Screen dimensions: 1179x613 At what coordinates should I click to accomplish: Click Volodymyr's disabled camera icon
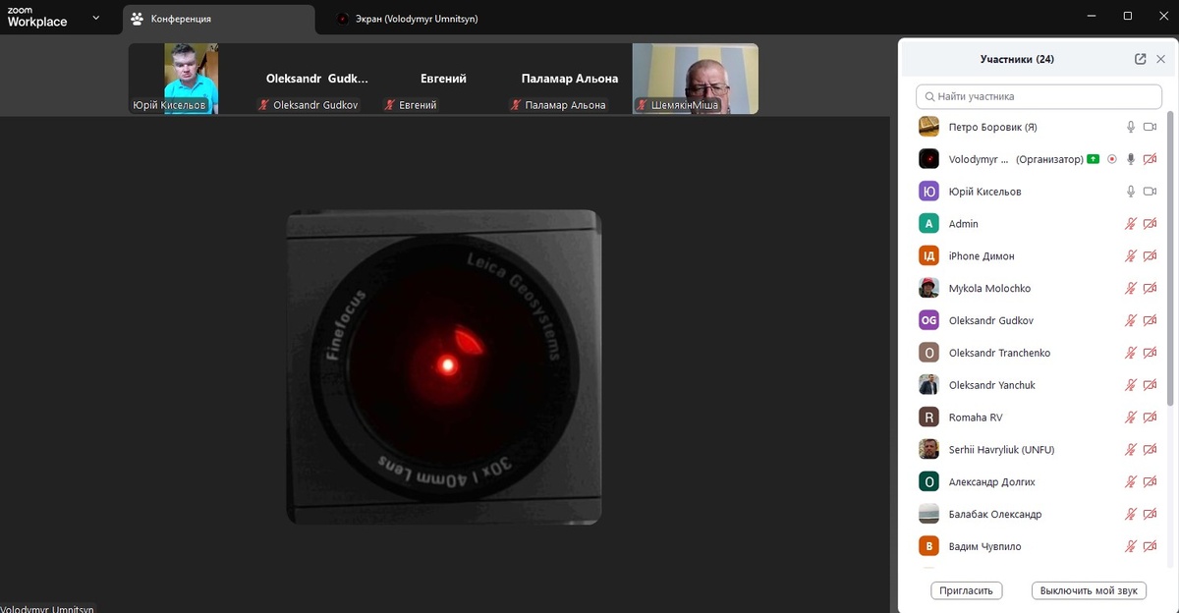pyautogui.click(x=1150, y=159)
